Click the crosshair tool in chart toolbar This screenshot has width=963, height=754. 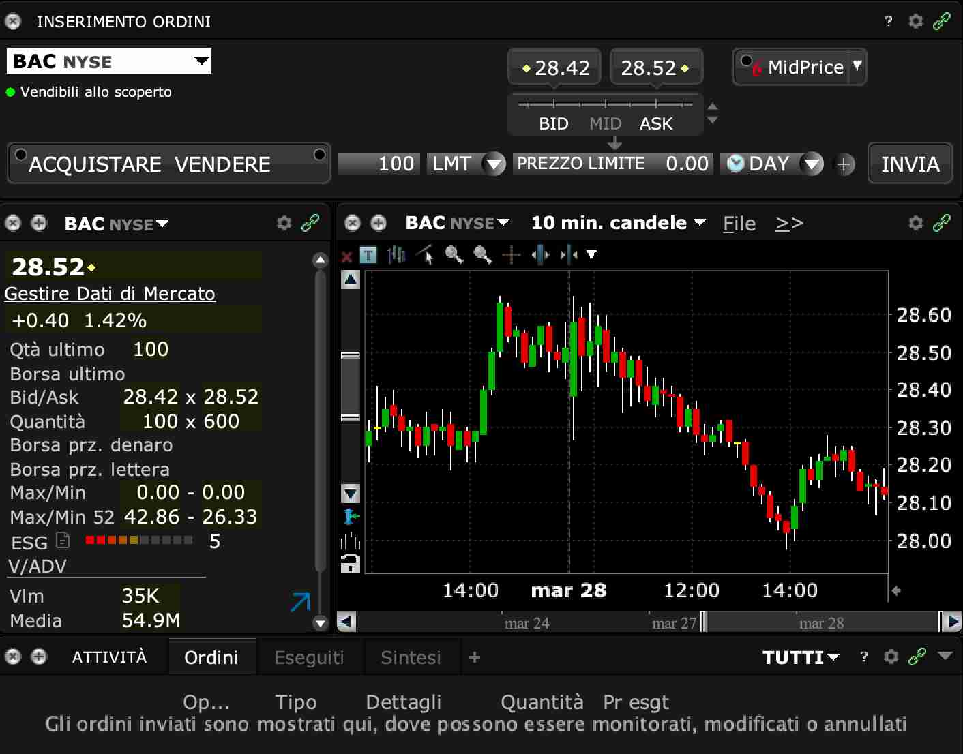click(x=511, y=256)
